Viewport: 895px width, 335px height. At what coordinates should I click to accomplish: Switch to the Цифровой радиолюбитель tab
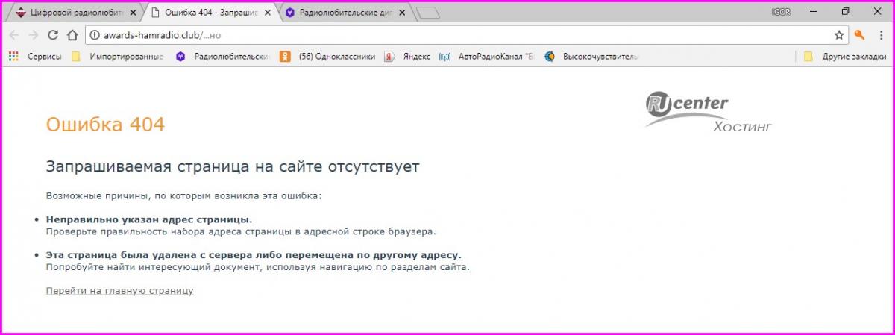(71, 13)
